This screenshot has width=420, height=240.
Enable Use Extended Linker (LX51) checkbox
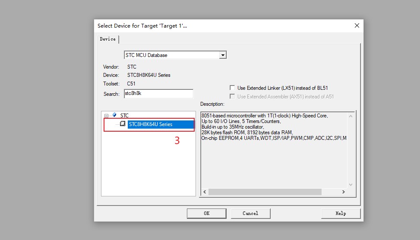[x=232, y=88]
